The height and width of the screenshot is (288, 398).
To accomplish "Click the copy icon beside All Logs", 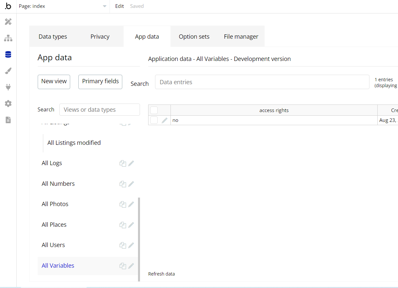I will pos(123,163).
